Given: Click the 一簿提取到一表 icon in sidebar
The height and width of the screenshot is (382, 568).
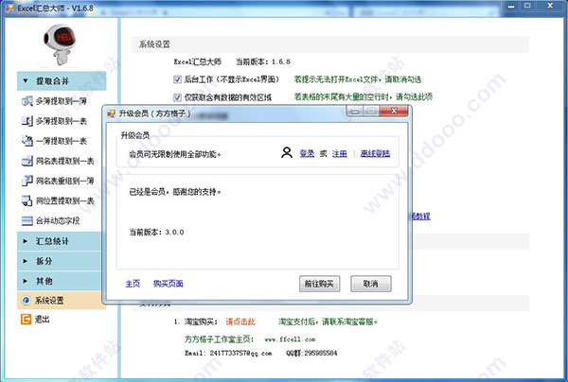Looking at the screenshot, I should 27,141.
